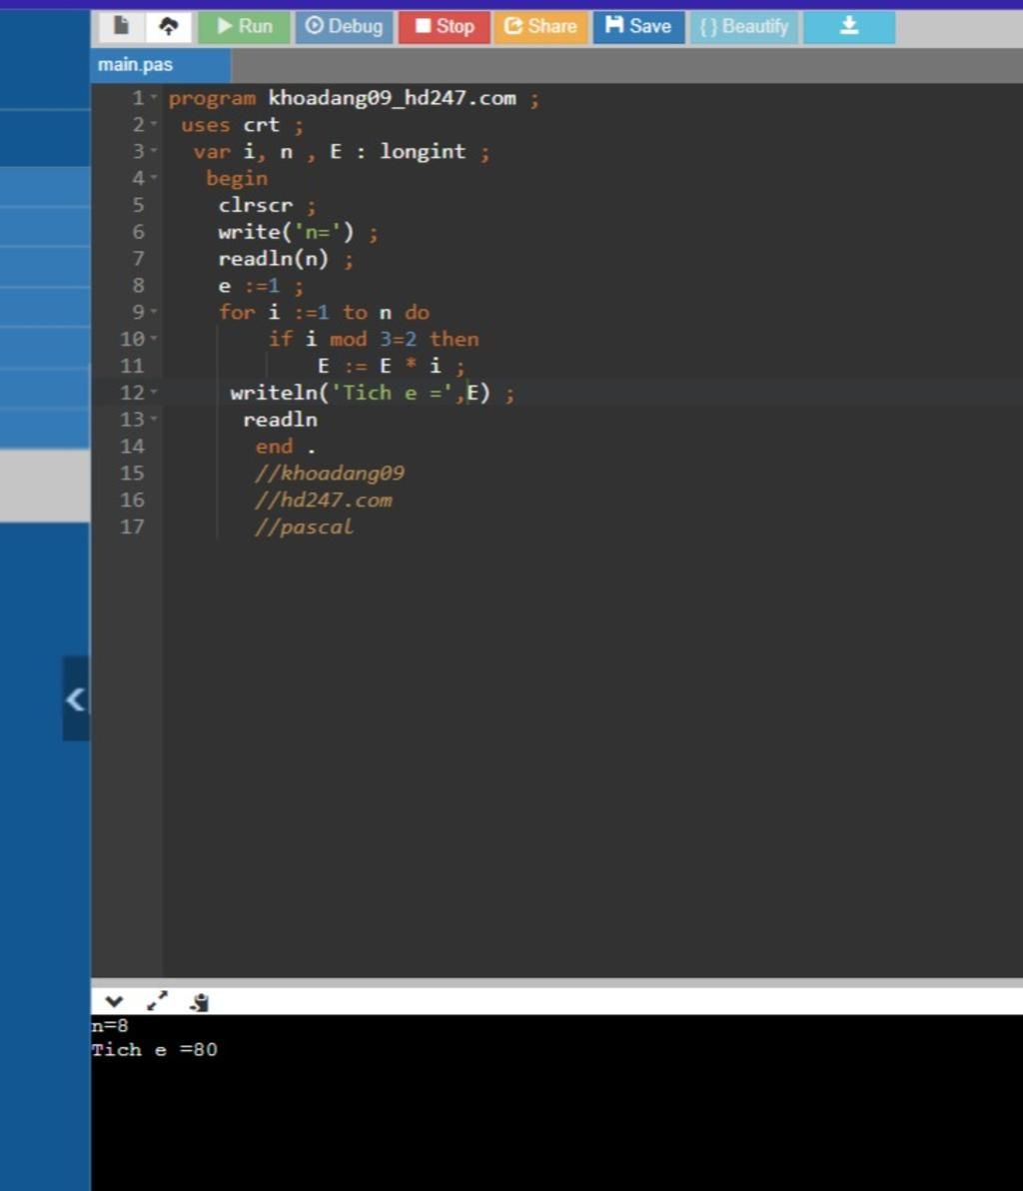Viewport: 1023px width, 1191px height.
Task: Fold the if statement at line 10
Action: (x=154, y=338)
